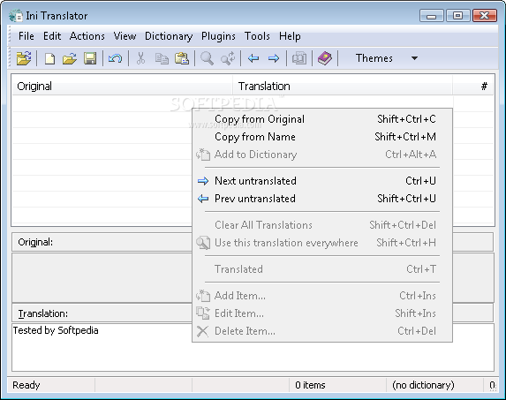Screen dimensions: 506x400
Task: Paste using the clipboard icon
Action: [182, 58]
